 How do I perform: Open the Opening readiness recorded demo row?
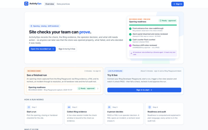click(64, 88)
